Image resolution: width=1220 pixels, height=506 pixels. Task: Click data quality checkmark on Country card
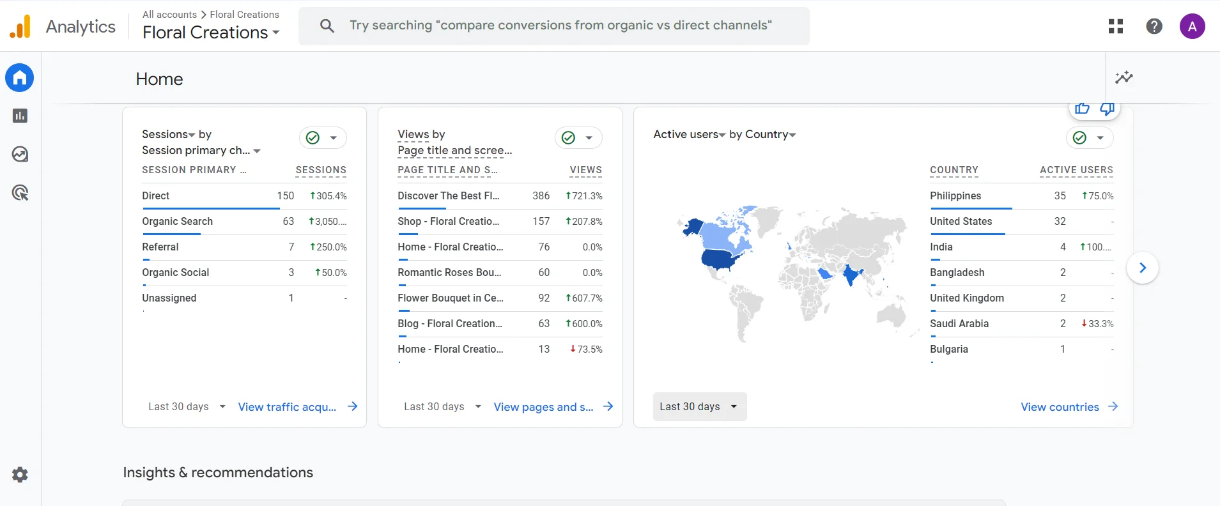[x=1079, y=137]
